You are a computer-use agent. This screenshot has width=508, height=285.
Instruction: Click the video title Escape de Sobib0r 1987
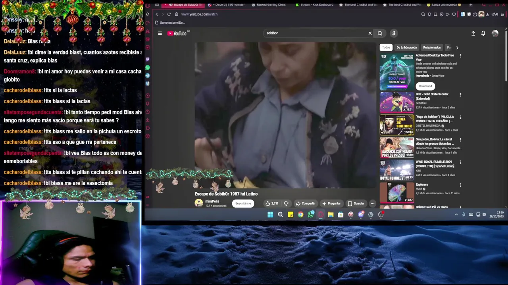coord(226,194)
